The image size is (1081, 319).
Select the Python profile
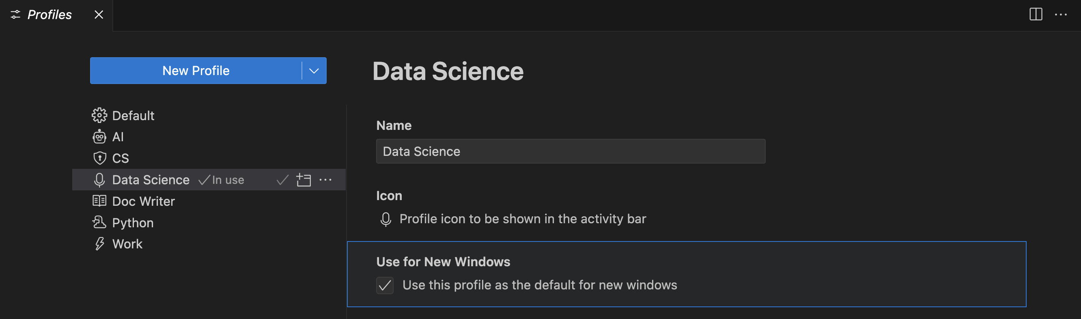tap(133, 223)
